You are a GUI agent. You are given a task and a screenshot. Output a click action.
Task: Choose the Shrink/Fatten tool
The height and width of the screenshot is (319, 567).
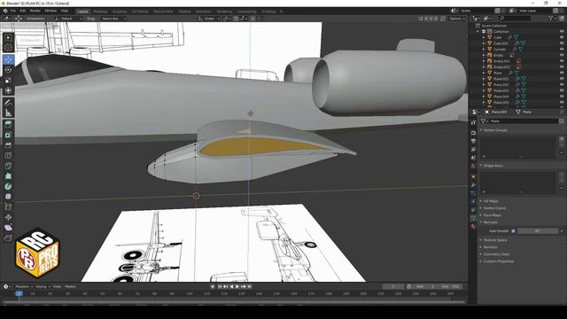[x=9, y=217]
